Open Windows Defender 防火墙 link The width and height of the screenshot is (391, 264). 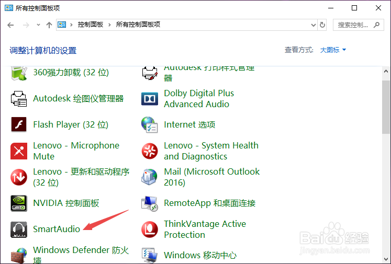[x=81, y=255]
